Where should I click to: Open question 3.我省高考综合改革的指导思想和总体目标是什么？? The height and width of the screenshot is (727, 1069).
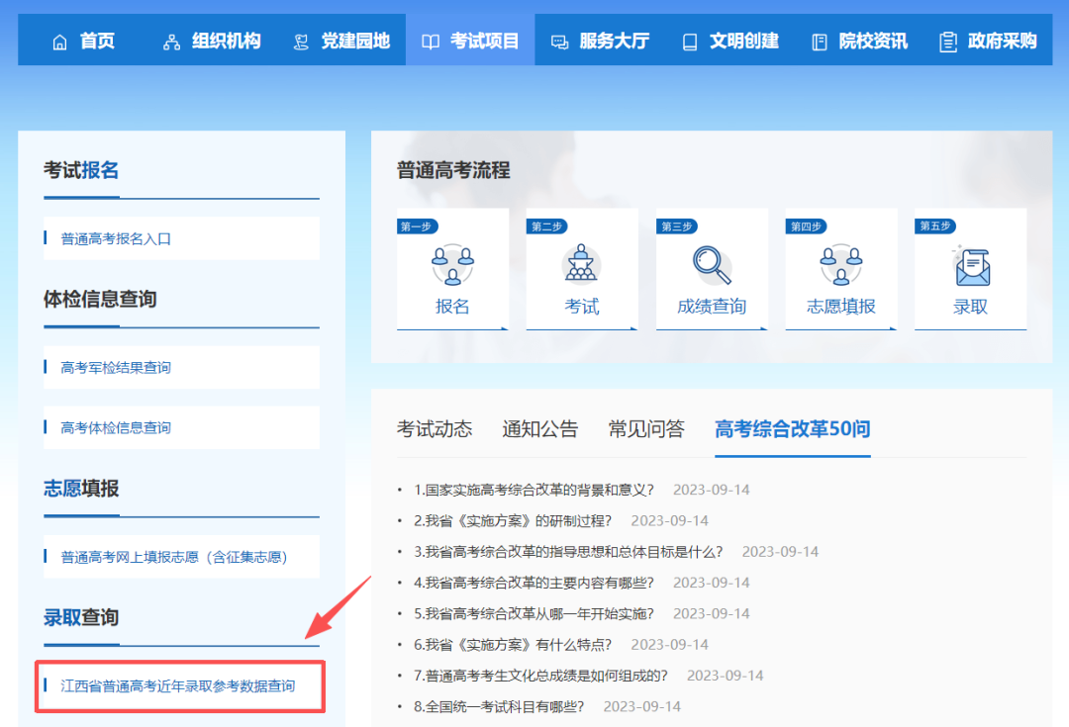click(568, 552)
